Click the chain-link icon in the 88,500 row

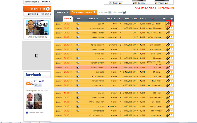pos(168,76)
